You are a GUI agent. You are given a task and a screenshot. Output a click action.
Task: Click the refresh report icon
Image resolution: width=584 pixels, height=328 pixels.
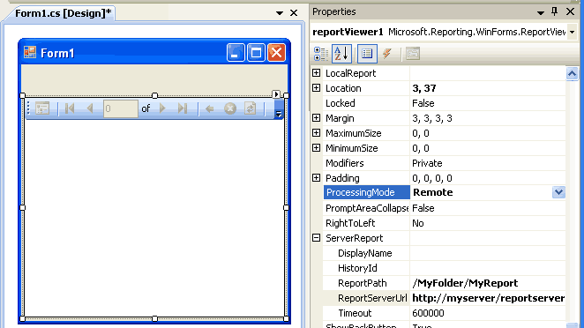click(250, 108)
